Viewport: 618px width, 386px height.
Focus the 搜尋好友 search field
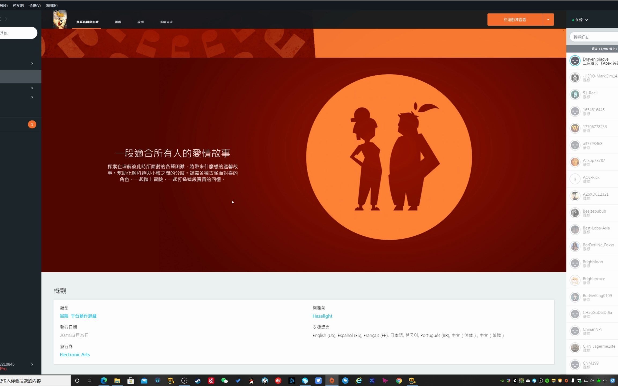click(x=594, y=37)
